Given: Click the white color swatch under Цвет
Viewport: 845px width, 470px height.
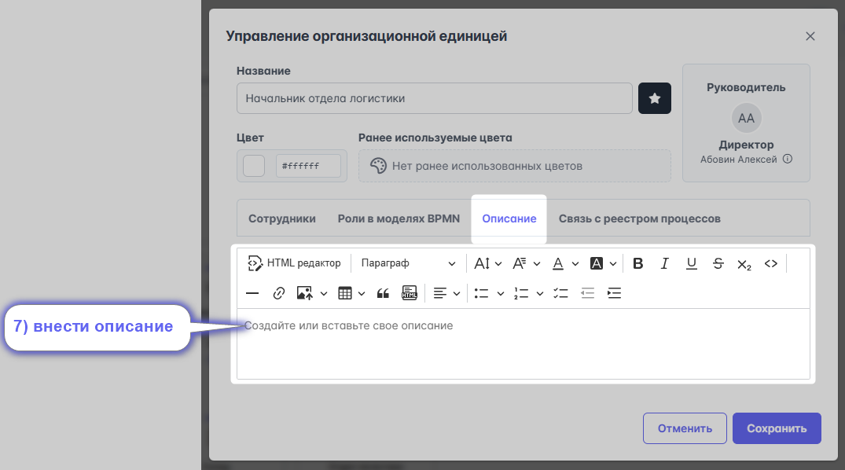Looking at the screenshot, I should 254,166.
